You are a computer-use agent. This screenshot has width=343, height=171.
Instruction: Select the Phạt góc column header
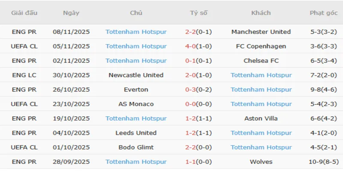tap(324, 13)
